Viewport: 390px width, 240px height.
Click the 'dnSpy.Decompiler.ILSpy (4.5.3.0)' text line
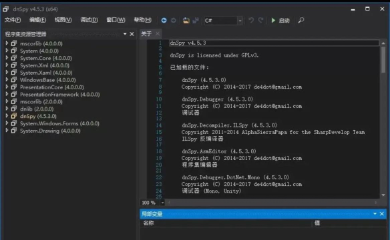229,125
